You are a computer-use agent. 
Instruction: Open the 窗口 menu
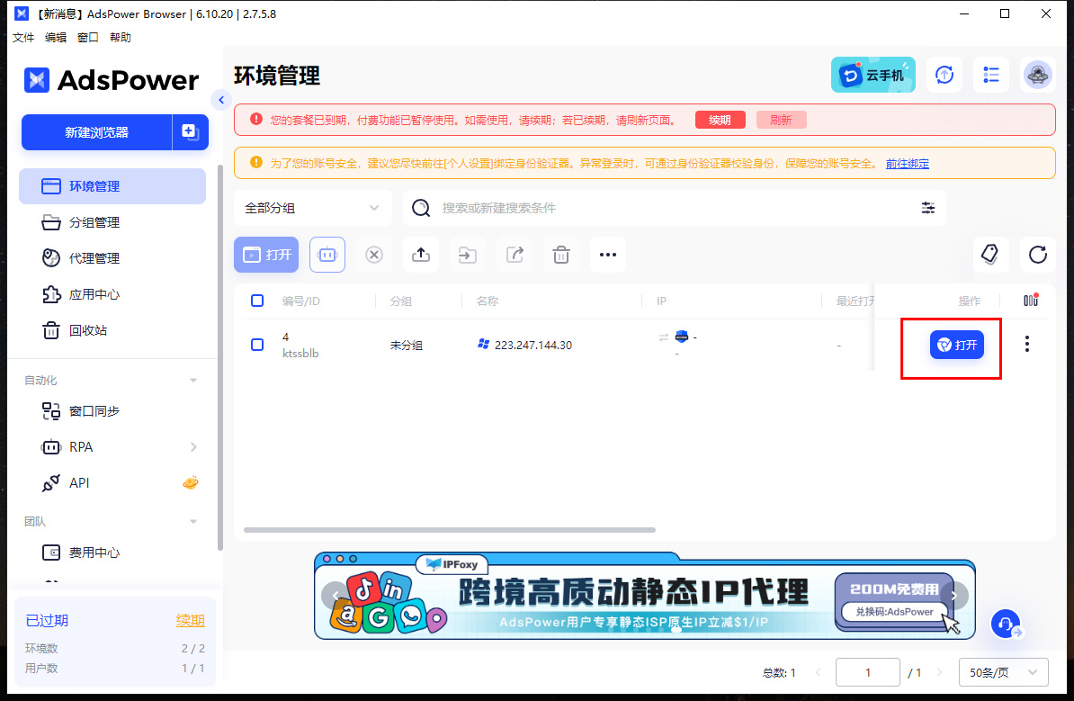click(87, 38)
